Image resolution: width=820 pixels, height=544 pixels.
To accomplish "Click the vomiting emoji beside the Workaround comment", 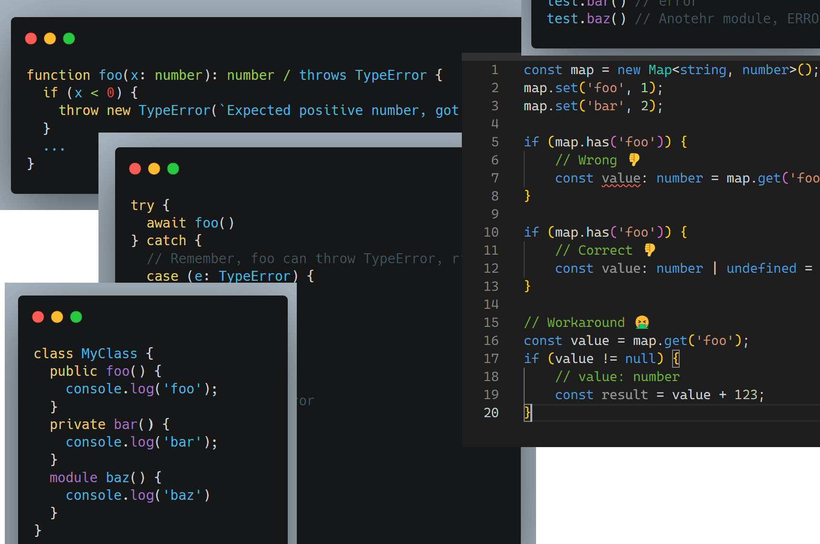I will click(x=642, y=322).
